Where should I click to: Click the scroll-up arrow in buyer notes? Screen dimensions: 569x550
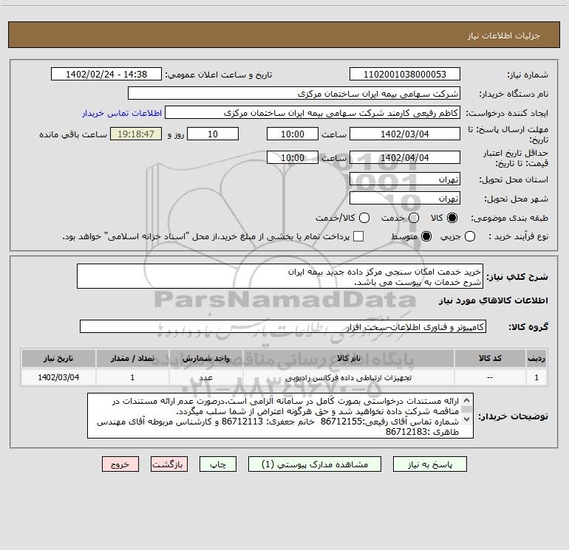click(x=467, y=401)
